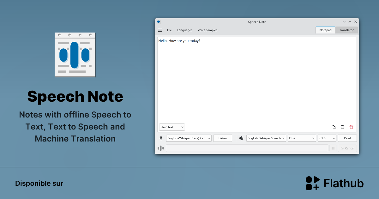Click the Speech Note icon in the titlebar
Viewport: 379px width, 199px height.
158,21
